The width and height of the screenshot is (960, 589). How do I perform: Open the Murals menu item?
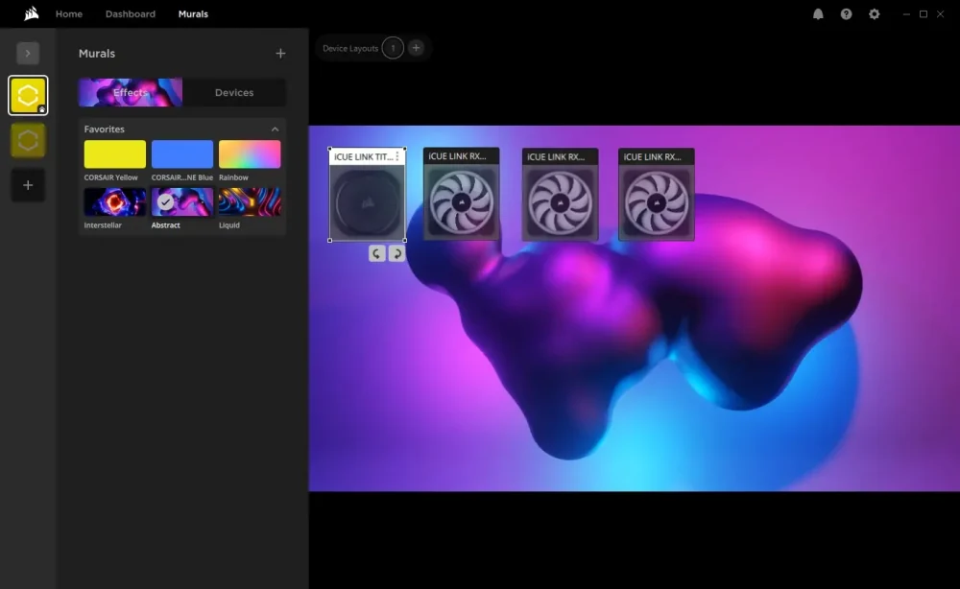click(194, 13)
